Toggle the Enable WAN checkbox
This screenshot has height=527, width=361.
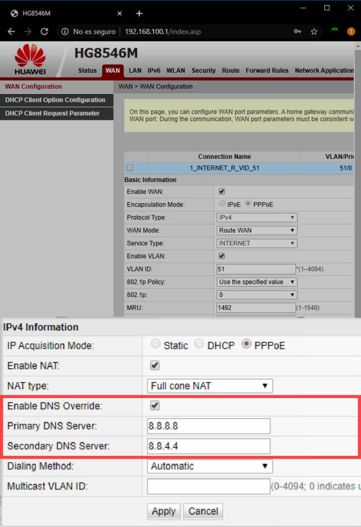pos(222,192)
